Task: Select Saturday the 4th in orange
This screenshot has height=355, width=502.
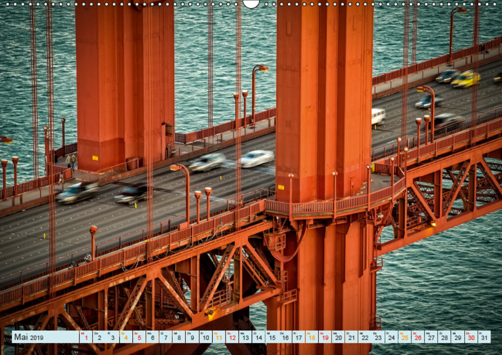Action: [x=126, y=337]
